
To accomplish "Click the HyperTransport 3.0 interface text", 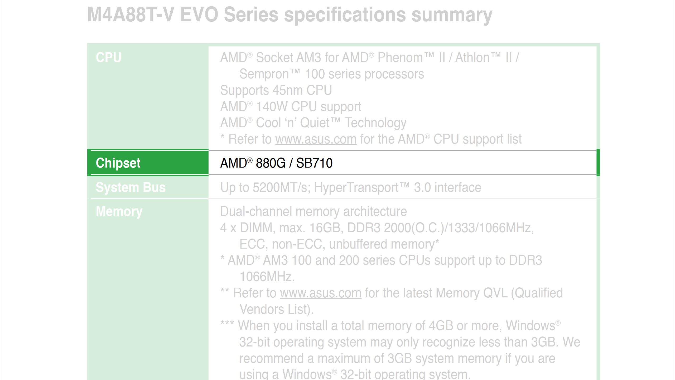I will (x=397, y=188).
